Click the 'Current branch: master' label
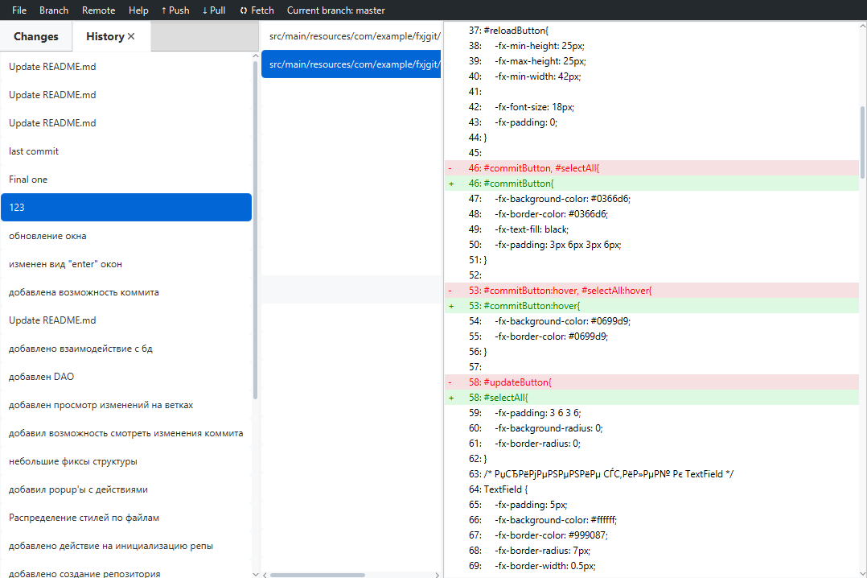Viewport: 867px width, 578px height. point(336,10)
